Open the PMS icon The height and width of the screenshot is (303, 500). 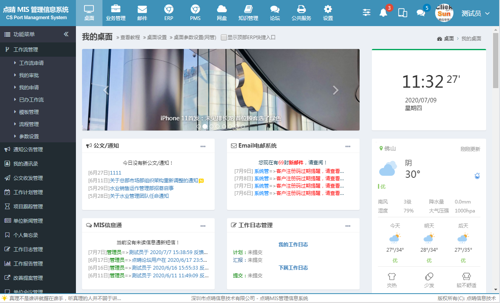point(195,13)
